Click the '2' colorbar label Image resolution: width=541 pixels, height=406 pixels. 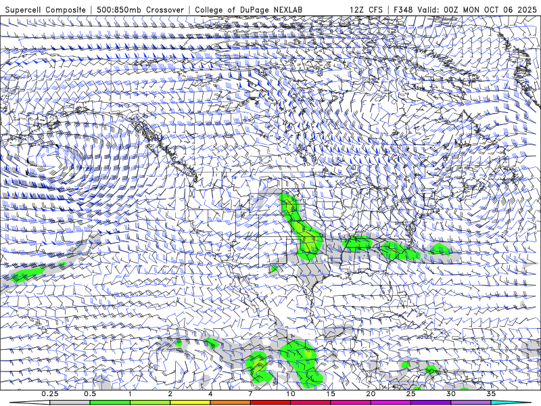(x=170, y=394)
